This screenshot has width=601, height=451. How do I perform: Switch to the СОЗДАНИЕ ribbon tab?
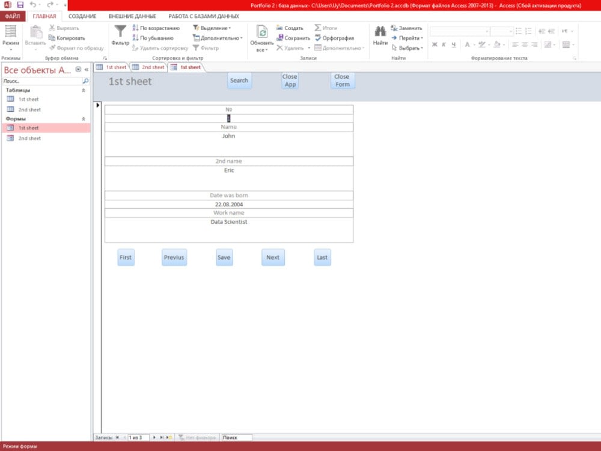click(82, 16)
